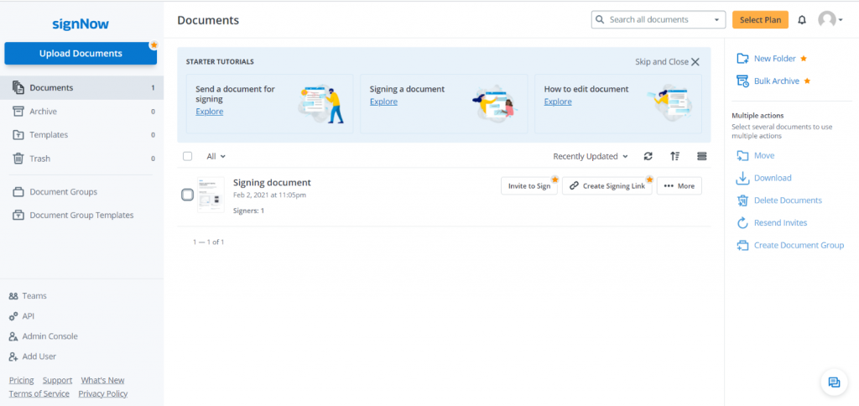The height and width of the screenshot is (406, 859).
Task: Open the Recently Updated sort dropdown
Action: 590,156
